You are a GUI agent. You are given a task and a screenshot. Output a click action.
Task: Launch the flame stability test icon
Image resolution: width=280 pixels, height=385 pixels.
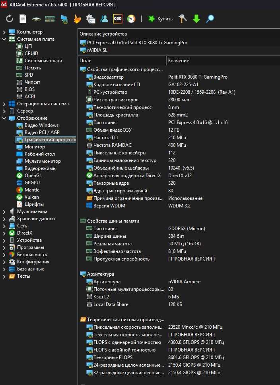click(77, 19)
